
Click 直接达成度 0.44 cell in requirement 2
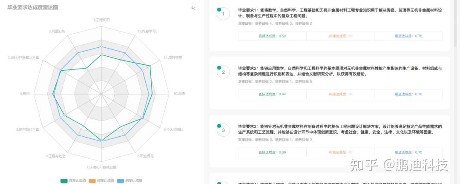272,94
